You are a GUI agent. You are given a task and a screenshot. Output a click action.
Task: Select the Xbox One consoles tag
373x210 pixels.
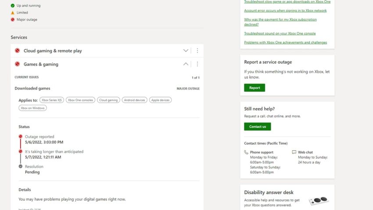[80, 100]
